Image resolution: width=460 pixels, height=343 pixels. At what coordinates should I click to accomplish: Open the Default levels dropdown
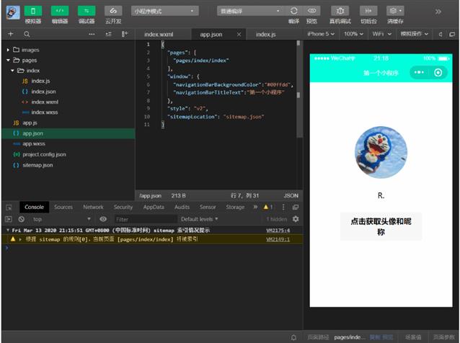200,219
